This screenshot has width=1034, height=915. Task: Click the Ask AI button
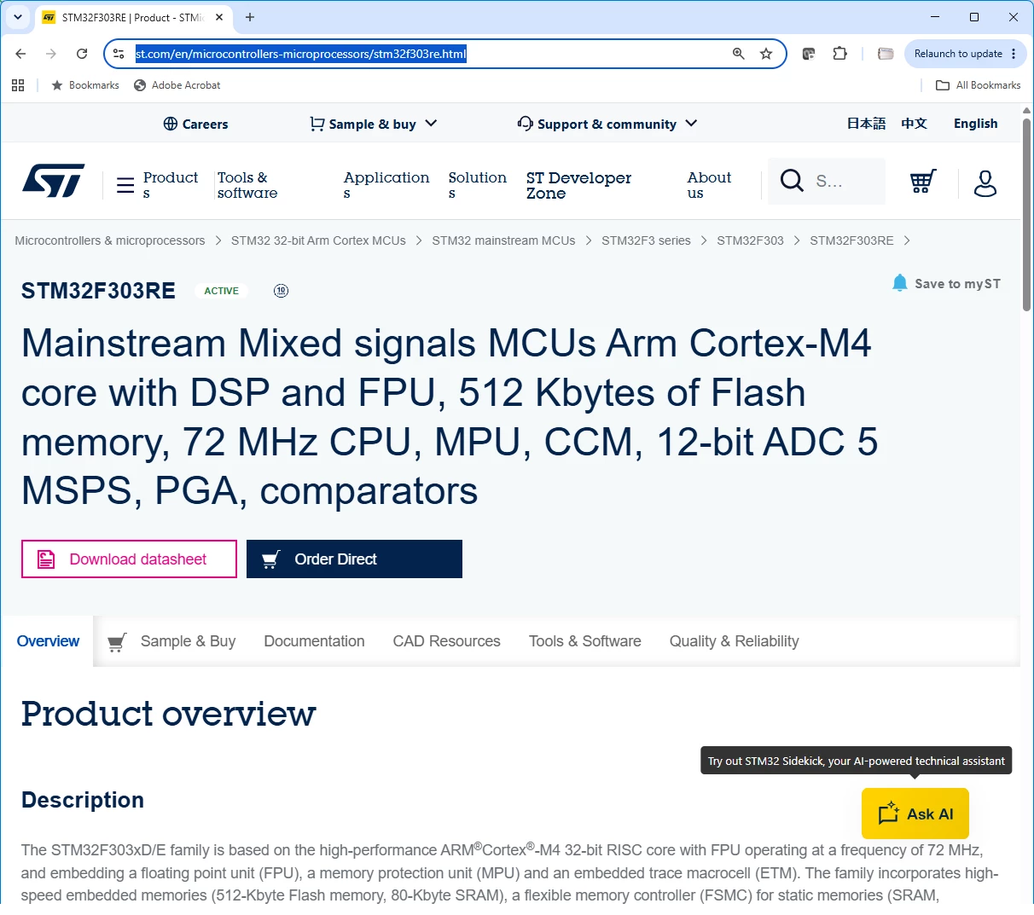click(915, 814)
